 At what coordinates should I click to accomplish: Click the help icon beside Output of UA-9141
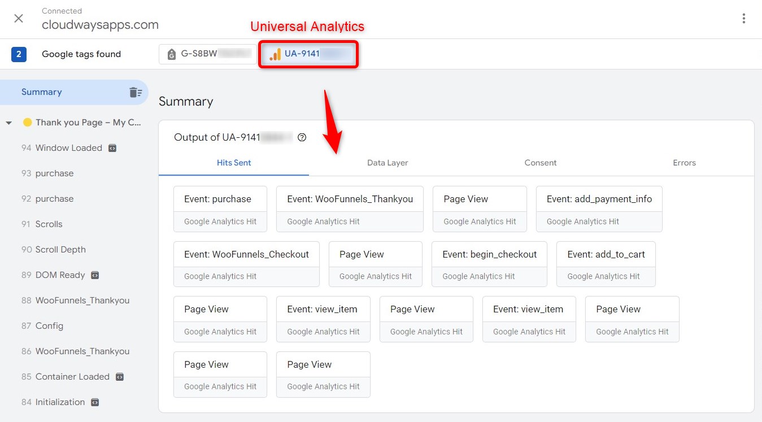point(302,137)
